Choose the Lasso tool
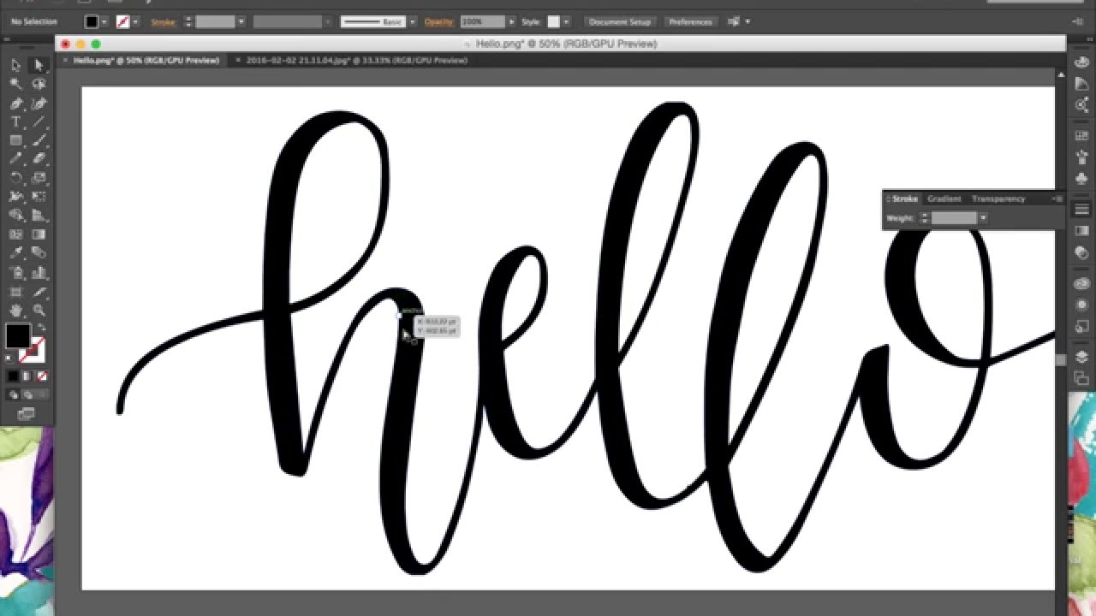The height and width of the screenshot is (616, 1096). (x=39, y=84)
